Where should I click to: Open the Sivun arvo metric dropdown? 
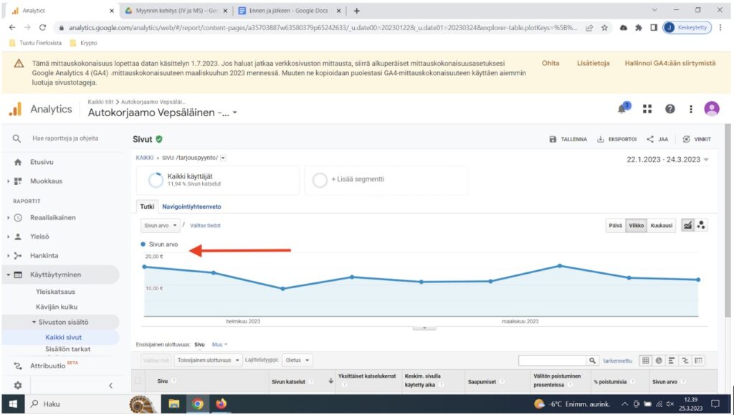pyautogui.click(x=160, y=226)
